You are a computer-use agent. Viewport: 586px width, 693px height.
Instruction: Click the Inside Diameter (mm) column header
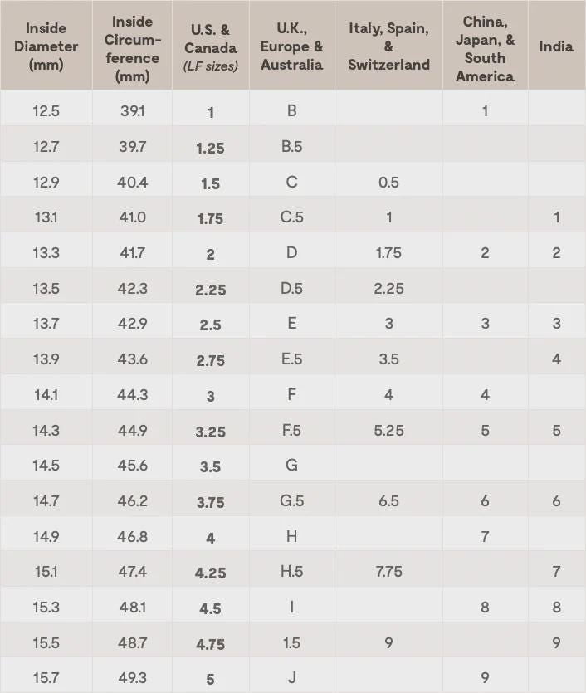[x=46, y=46]
